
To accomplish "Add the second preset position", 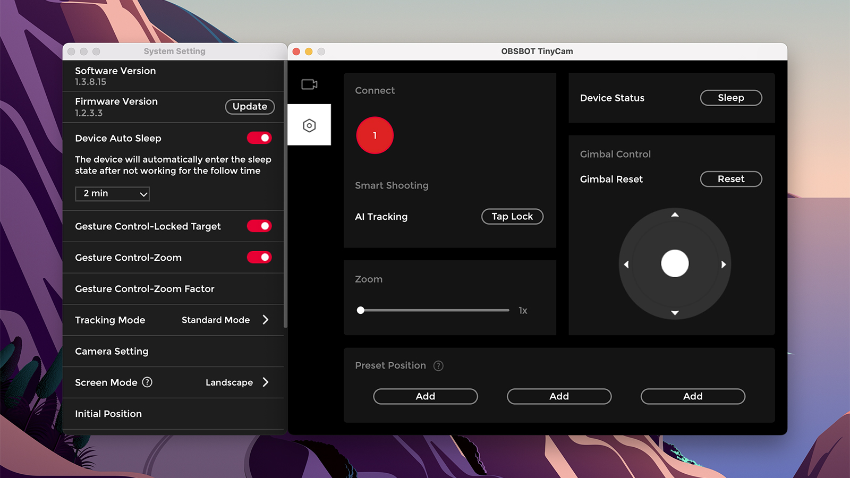I will tap(559, 396).
